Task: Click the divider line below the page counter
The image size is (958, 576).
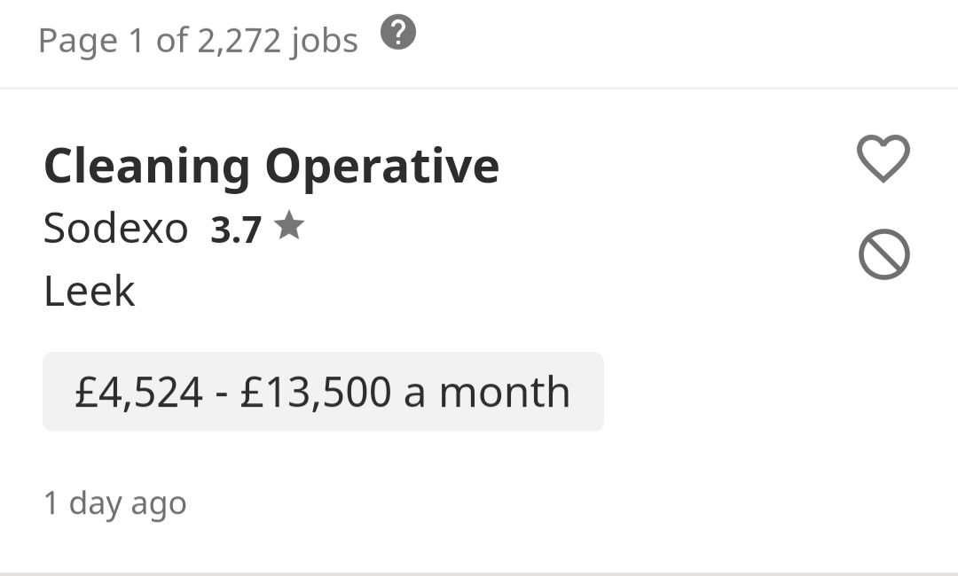Action: [479, 88]
